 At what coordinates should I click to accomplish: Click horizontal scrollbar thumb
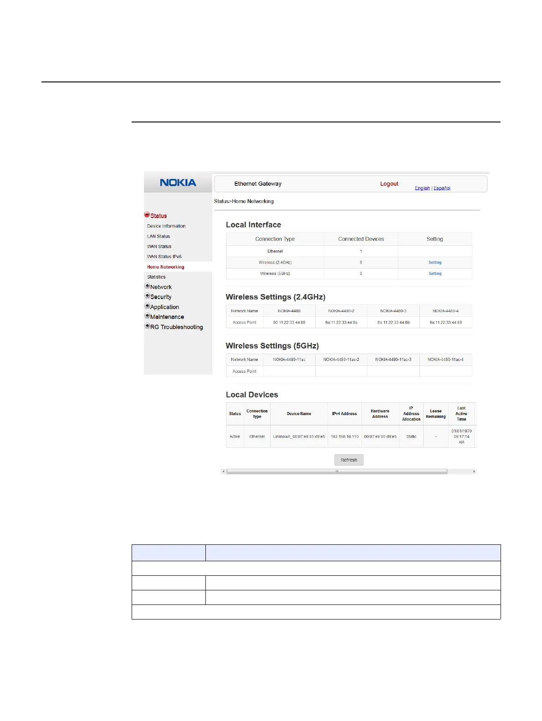[337, 472]
